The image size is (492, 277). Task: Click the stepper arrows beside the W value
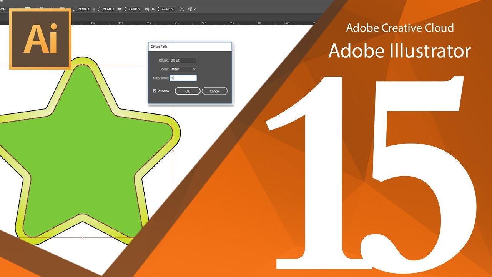point(125,9)
